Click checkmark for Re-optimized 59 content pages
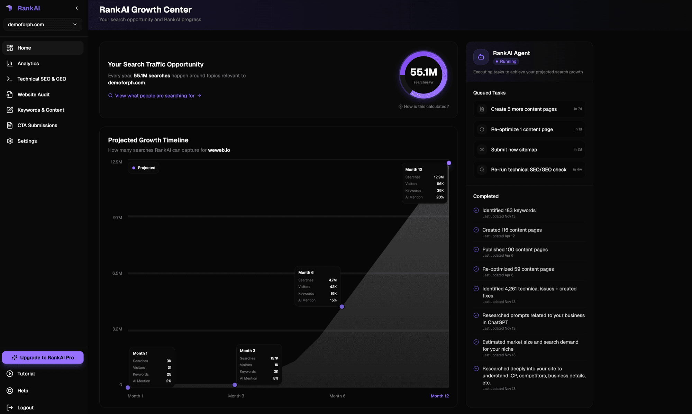692x414 pixels. pos(476,269)
